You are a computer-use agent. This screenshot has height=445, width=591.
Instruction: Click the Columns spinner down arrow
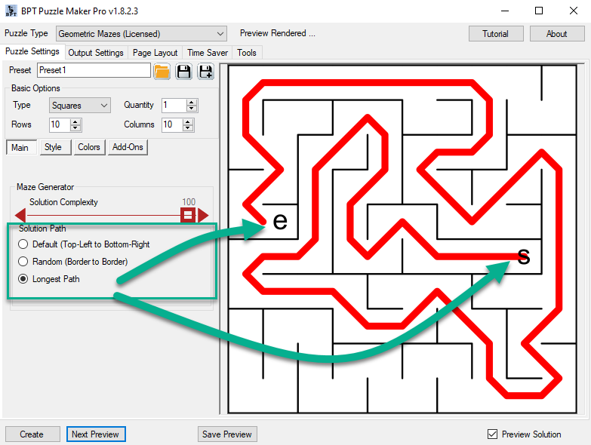[191, 128]
